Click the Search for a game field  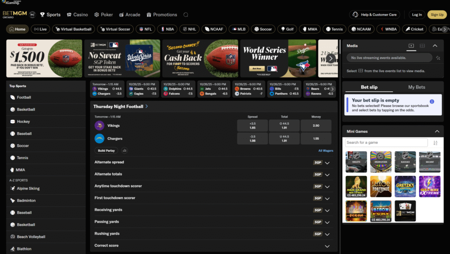coord(386,143)
